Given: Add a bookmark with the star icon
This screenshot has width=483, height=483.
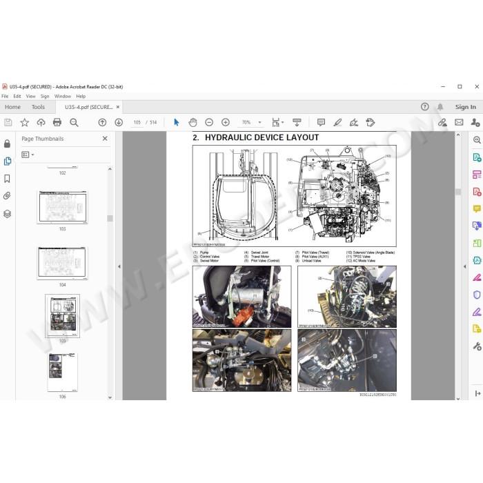Looking at the screenshot, I should tap(25, 123).
